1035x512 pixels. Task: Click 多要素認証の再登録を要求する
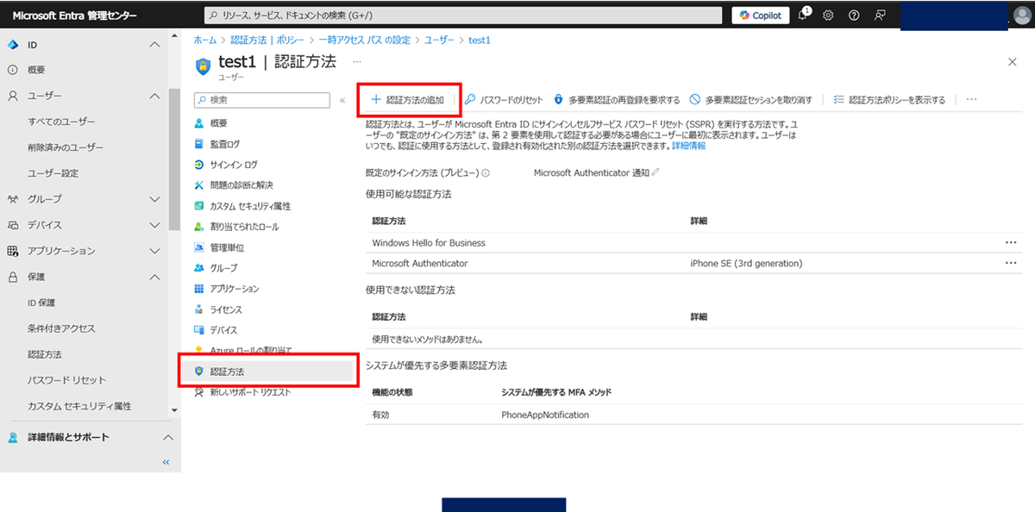[616, 100]
